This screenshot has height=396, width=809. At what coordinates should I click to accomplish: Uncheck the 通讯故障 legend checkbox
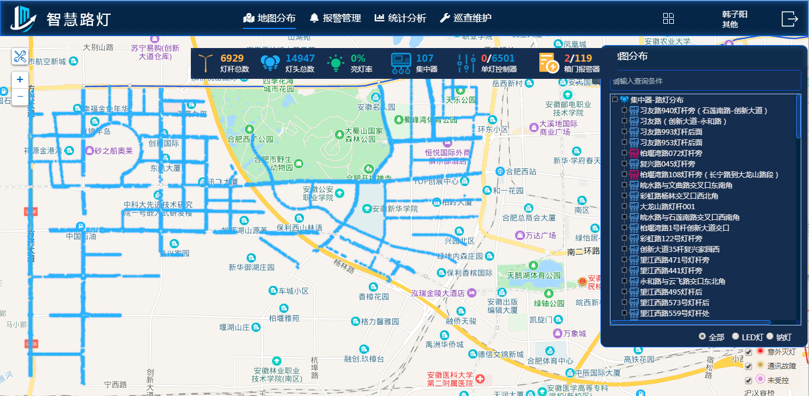click(x=749, y=366)
